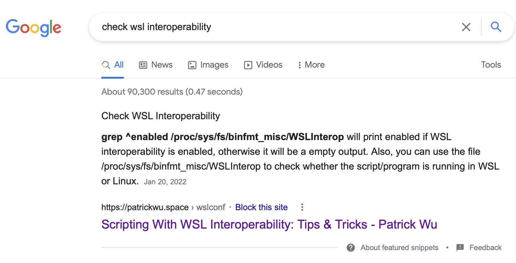Open the three-dot More menu icon

(299, 65)
